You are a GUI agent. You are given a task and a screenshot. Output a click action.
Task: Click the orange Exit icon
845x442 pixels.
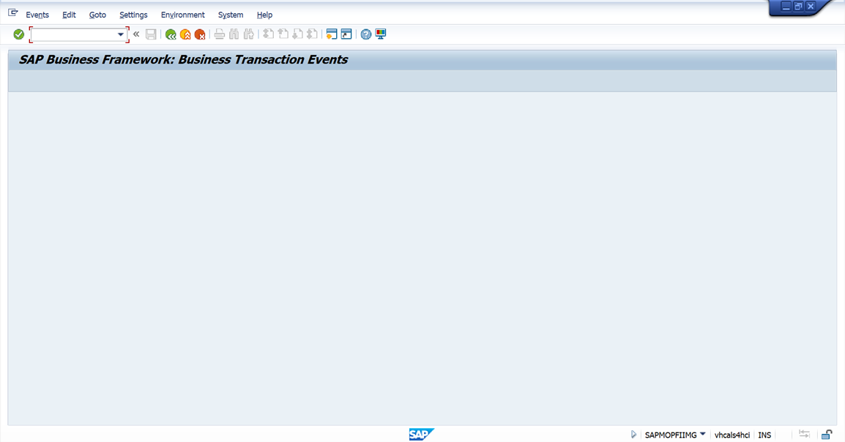pos(185,34)
